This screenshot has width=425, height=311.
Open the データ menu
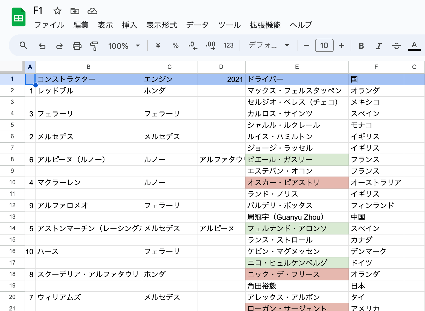[x=197, y=25]
